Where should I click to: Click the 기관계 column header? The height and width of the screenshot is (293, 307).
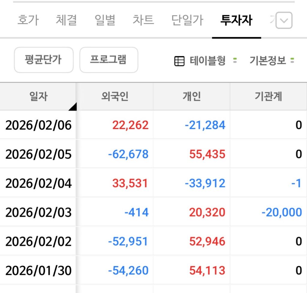pyautogui.click(x=268, y=96)
